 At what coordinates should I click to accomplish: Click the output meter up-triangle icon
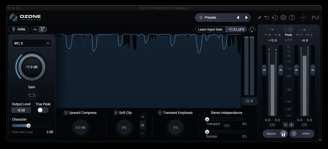[x=305, y=30]
